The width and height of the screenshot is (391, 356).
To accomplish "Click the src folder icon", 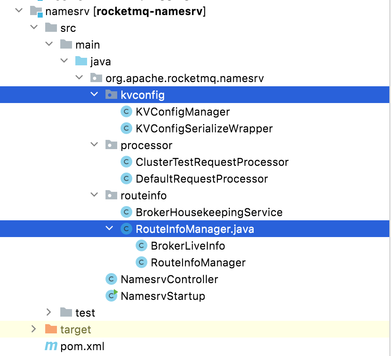I will pos(51,28).
